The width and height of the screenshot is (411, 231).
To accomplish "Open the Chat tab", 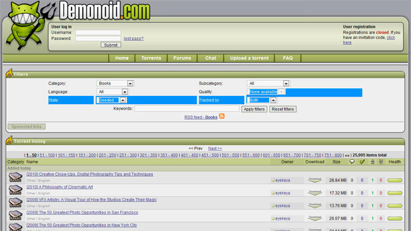I will click(x=211, y=58).
